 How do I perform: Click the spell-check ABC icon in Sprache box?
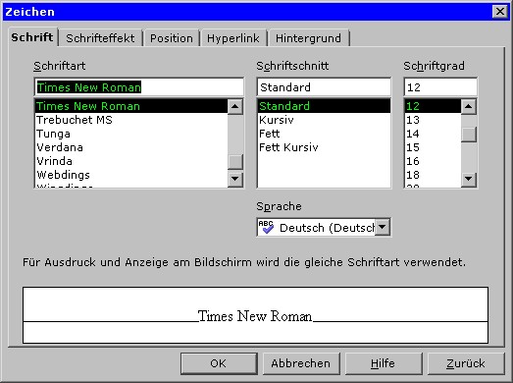(266, 227)
